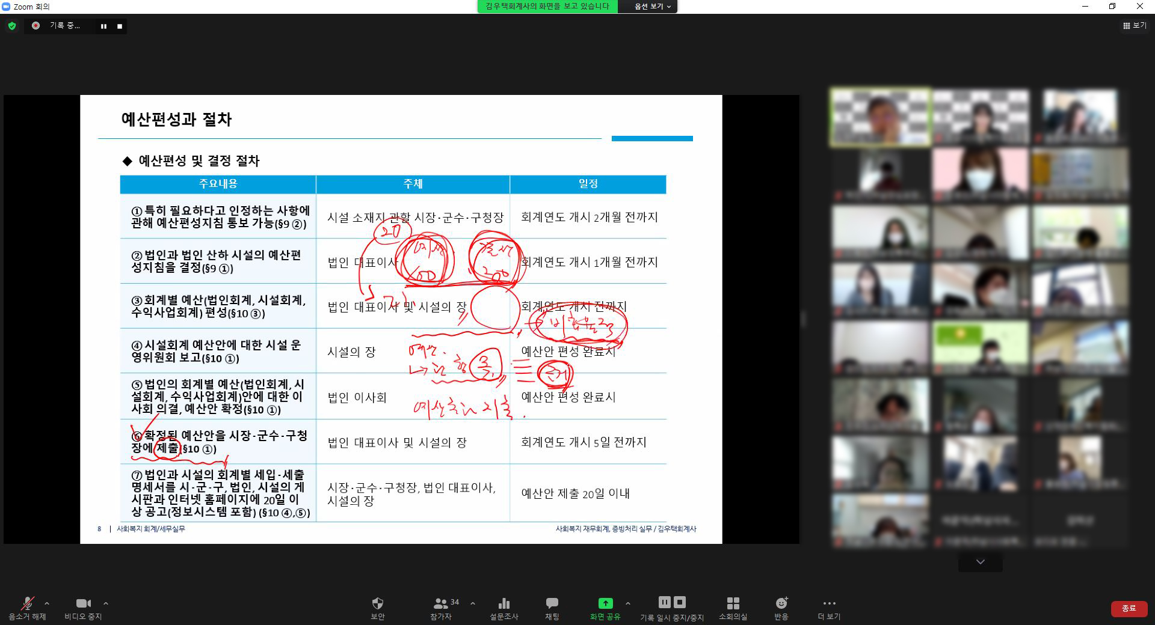Open the 옵션 보기 dropdown at top
This screenshot has height=625, width=1155.
tap(653, 7)
